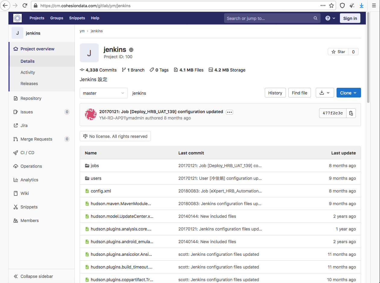This screenshot has width=380, height=283.
Task: Open browser downloads arrow icon
Action: (362, 5)
